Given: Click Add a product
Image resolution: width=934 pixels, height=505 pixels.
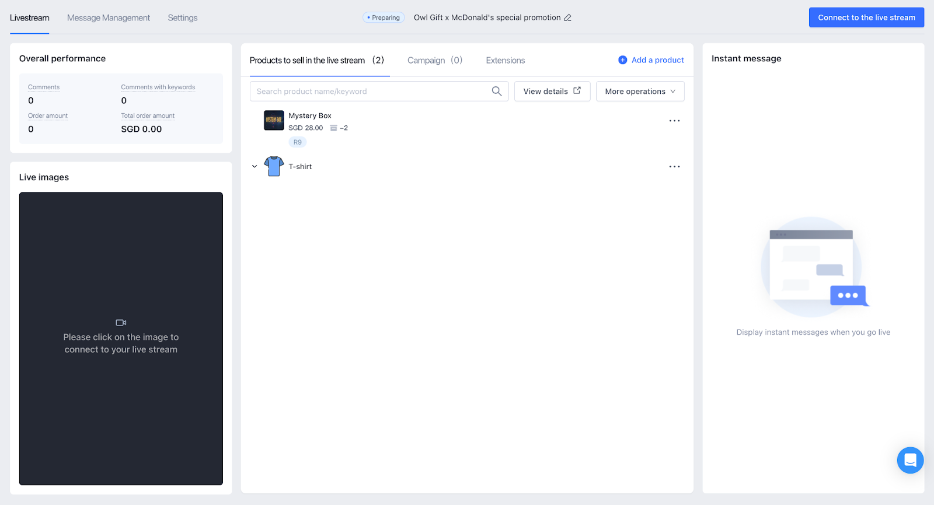Looking at the screenshot, I should click(x=651, y=60).
